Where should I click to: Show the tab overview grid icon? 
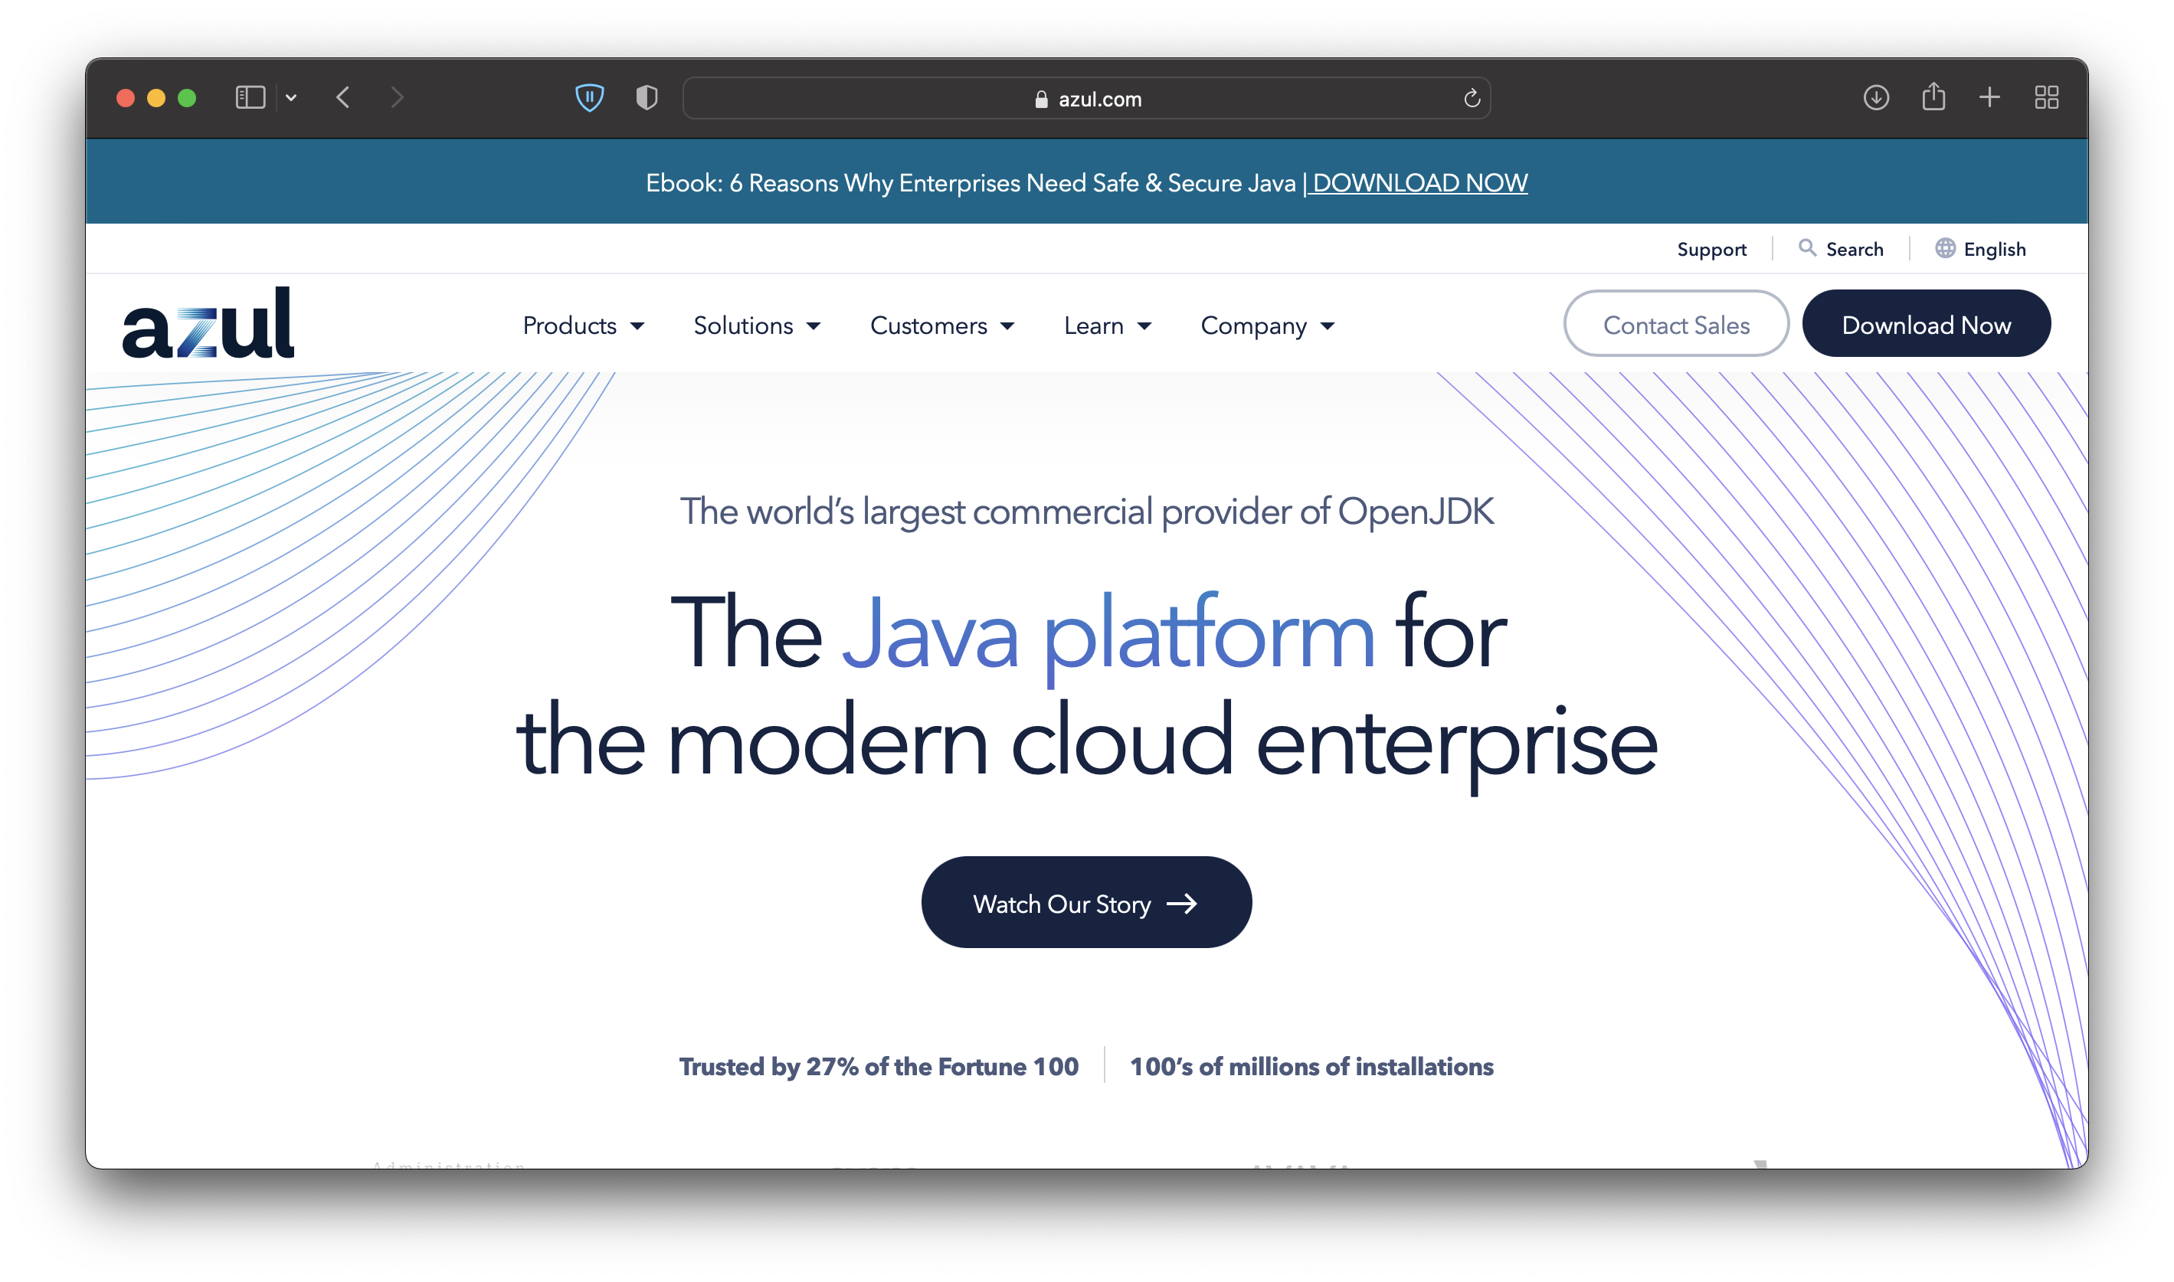coord(2046,97)
